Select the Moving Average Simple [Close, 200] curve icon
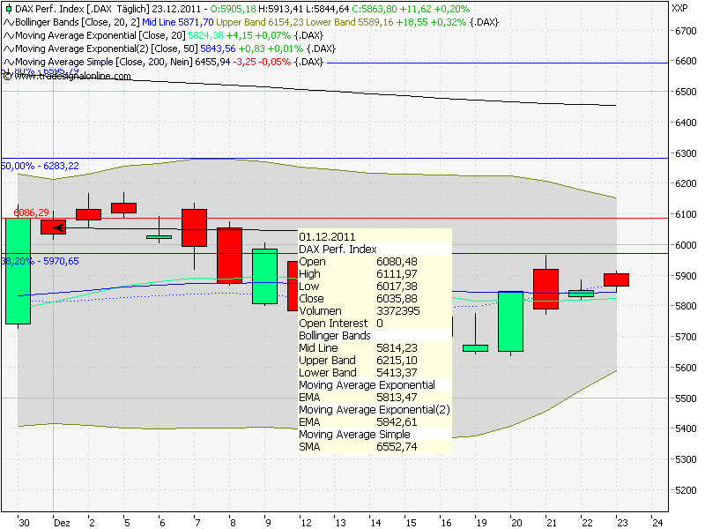Viewport: 705px width, 529px height. tap(7, 63)
